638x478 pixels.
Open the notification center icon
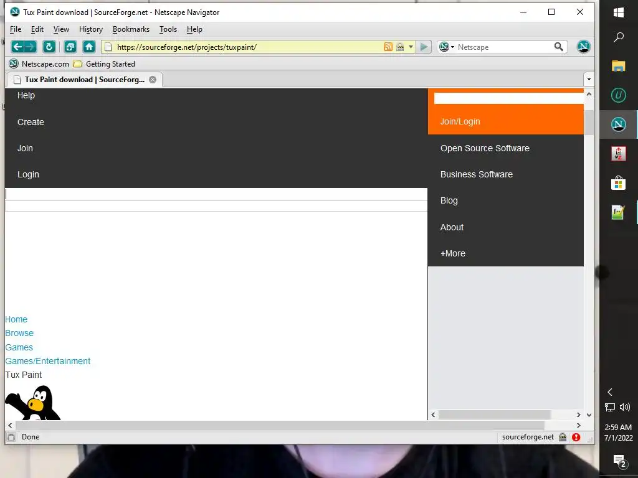point(619,461)
